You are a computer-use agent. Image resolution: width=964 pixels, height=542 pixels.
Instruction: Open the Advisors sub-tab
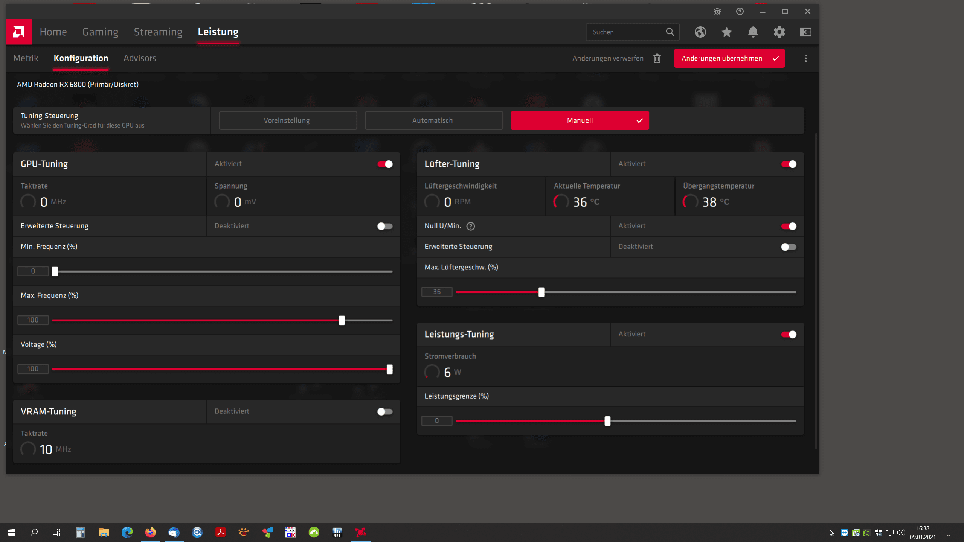[140, 58]
